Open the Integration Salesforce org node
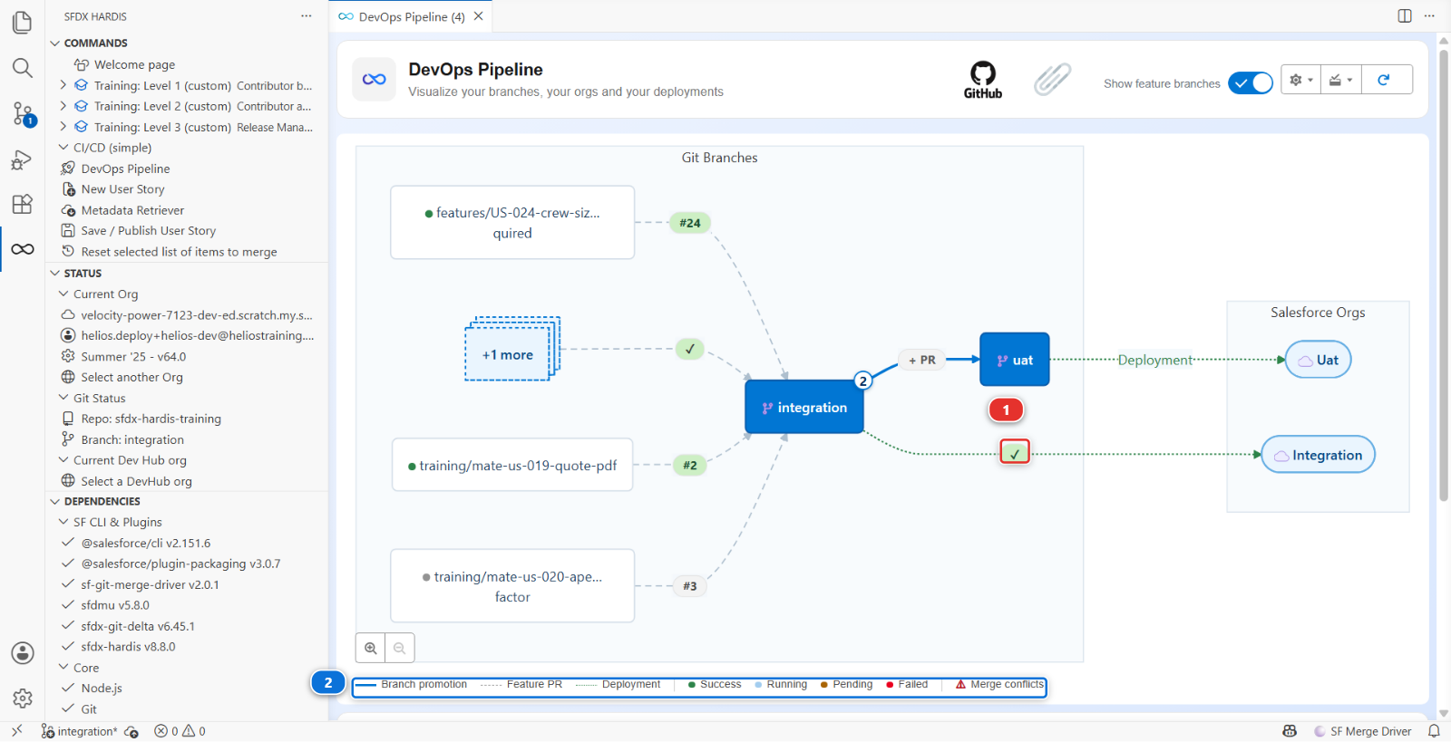Image resolution: width=1451 pixels, height=742 pixels. [x=1319, y=455]
